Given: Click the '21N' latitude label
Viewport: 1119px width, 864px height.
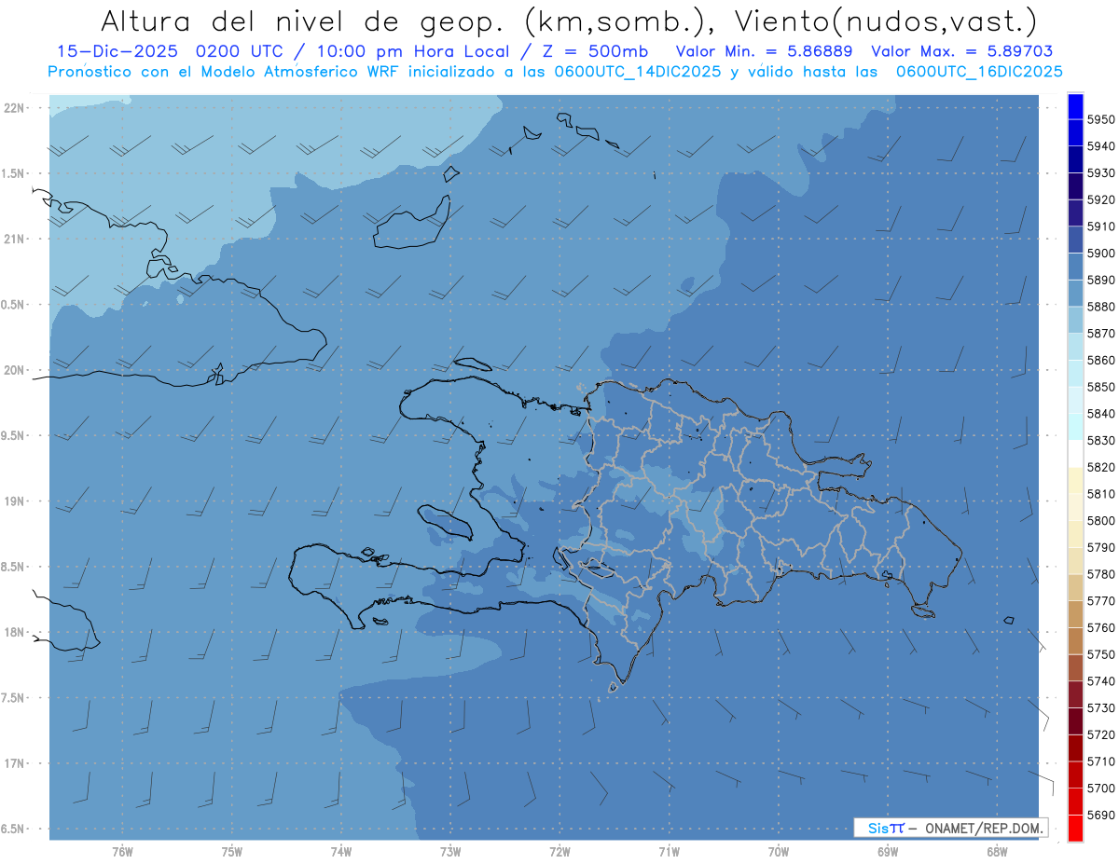Looking at the screenshot, I should [x=14, y=240].
